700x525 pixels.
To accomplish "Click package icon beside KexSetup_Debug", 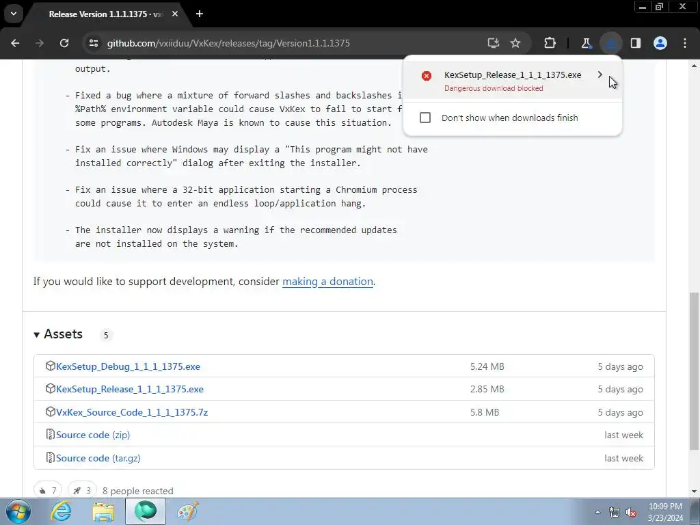I will tap(51, 366).
